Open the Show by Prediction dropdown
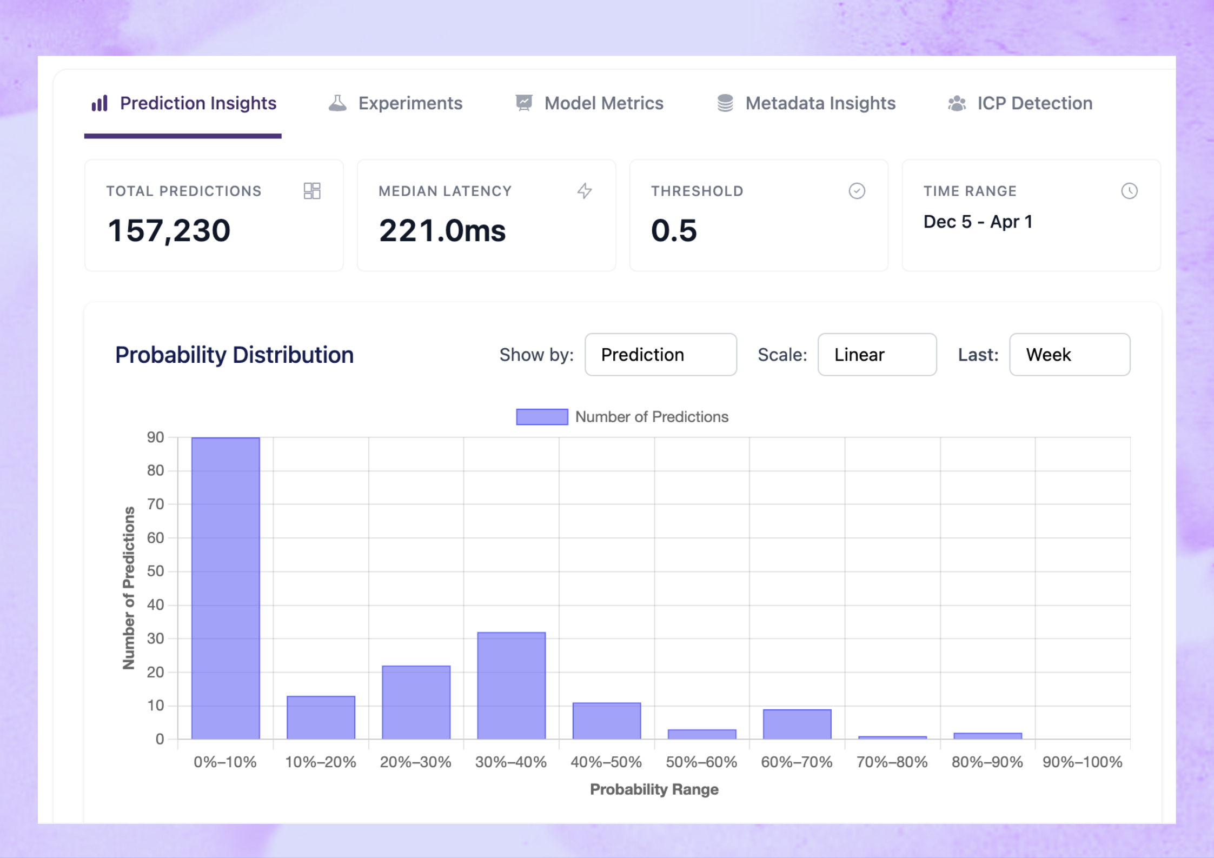Screen dimensions: 1214x858 (660, 355)
